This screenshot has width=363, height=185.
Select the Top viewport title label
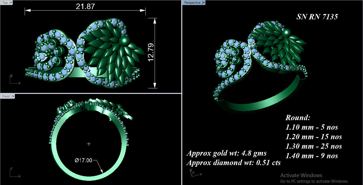click(5, 3)
